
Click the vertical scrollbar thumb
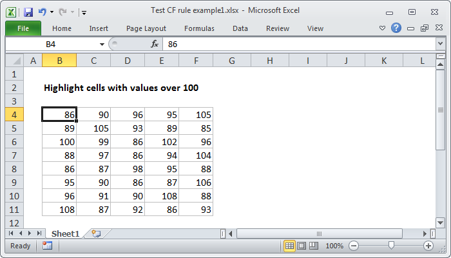pyautogui.click(x=440, y=110)
